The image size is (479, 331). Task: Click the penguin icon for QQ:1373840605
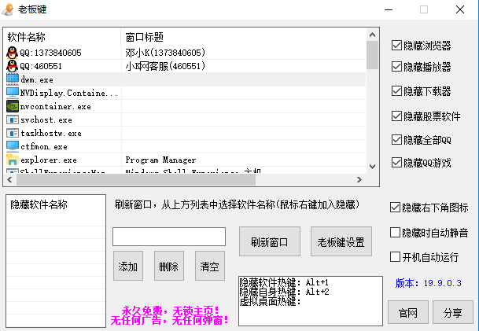tap(13, 53)
